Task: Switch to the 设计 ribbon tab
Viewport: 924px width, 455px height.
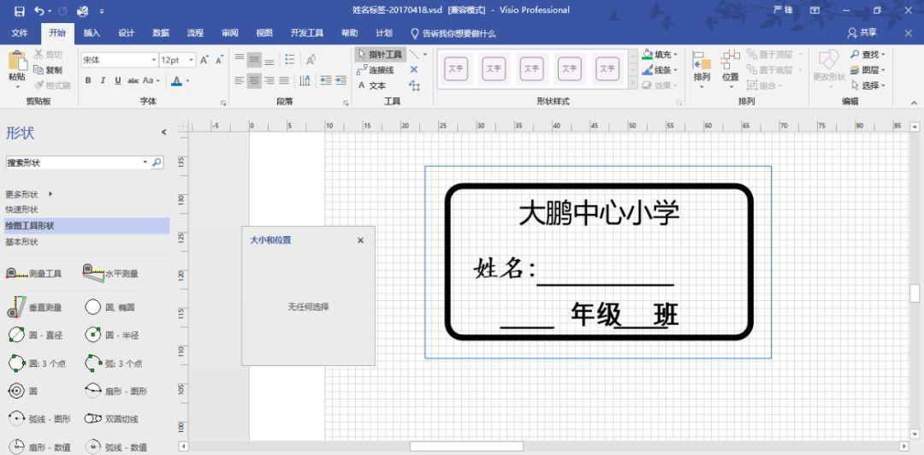Action: tap(126, 33)
